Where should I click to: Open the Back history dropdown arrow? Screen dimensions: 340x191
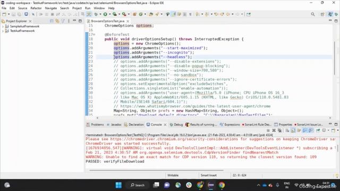pyautogui.click(x=232, y=14)
